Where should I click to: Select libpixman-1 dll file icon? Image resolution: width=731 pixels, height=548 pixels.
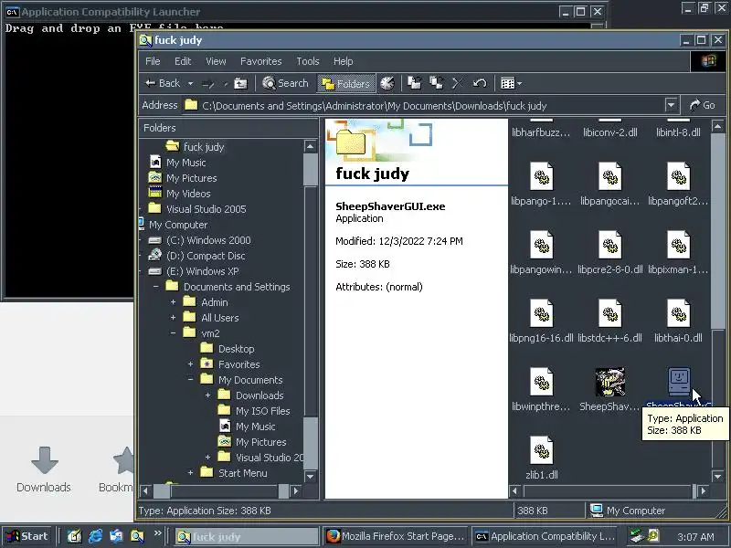(x=678, y=245)
